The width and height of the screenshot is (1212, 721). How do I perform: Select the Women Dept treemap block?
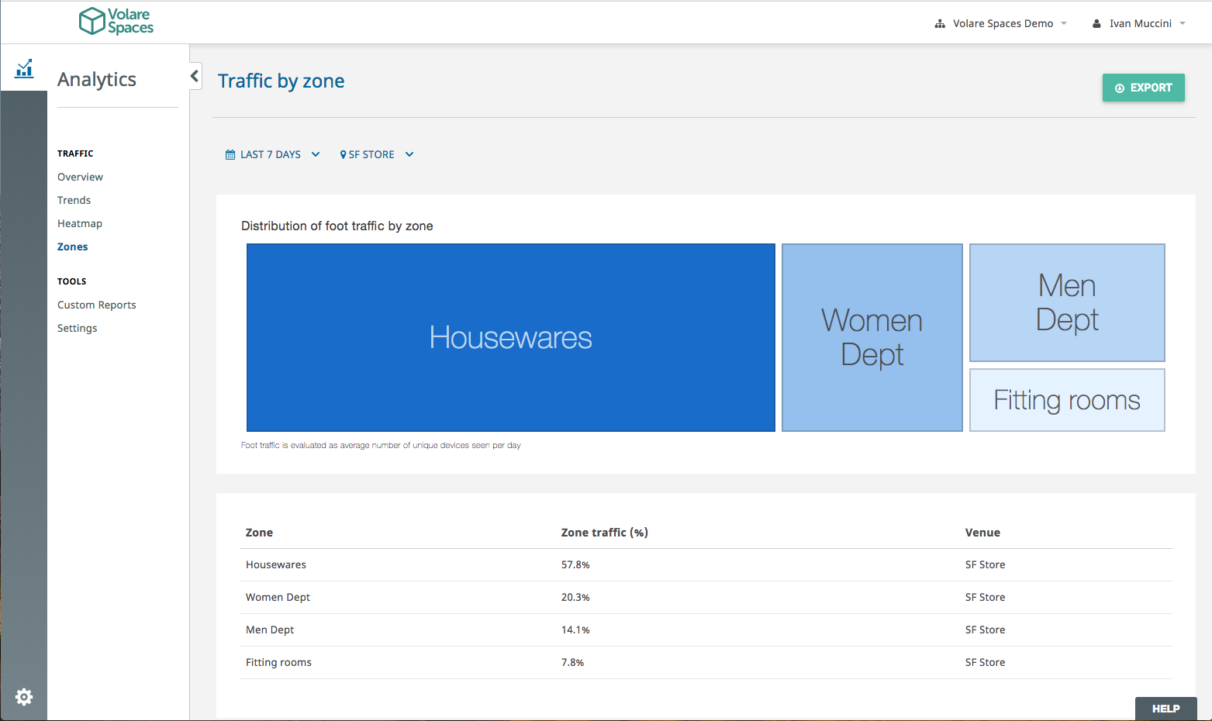[872, 338]
